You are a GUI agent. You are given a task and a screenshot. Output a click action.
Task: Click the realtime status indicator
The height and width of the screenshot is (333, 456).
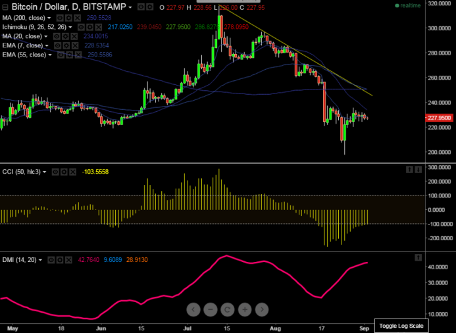[408, 5]
